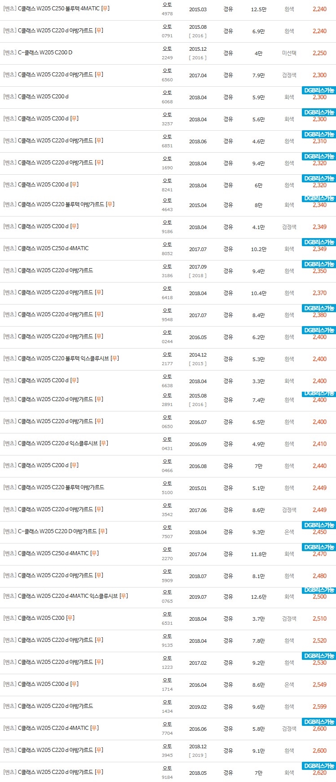Select price 2,480 in the list
This screenshot has width=336, height=782.
(319, 576)
